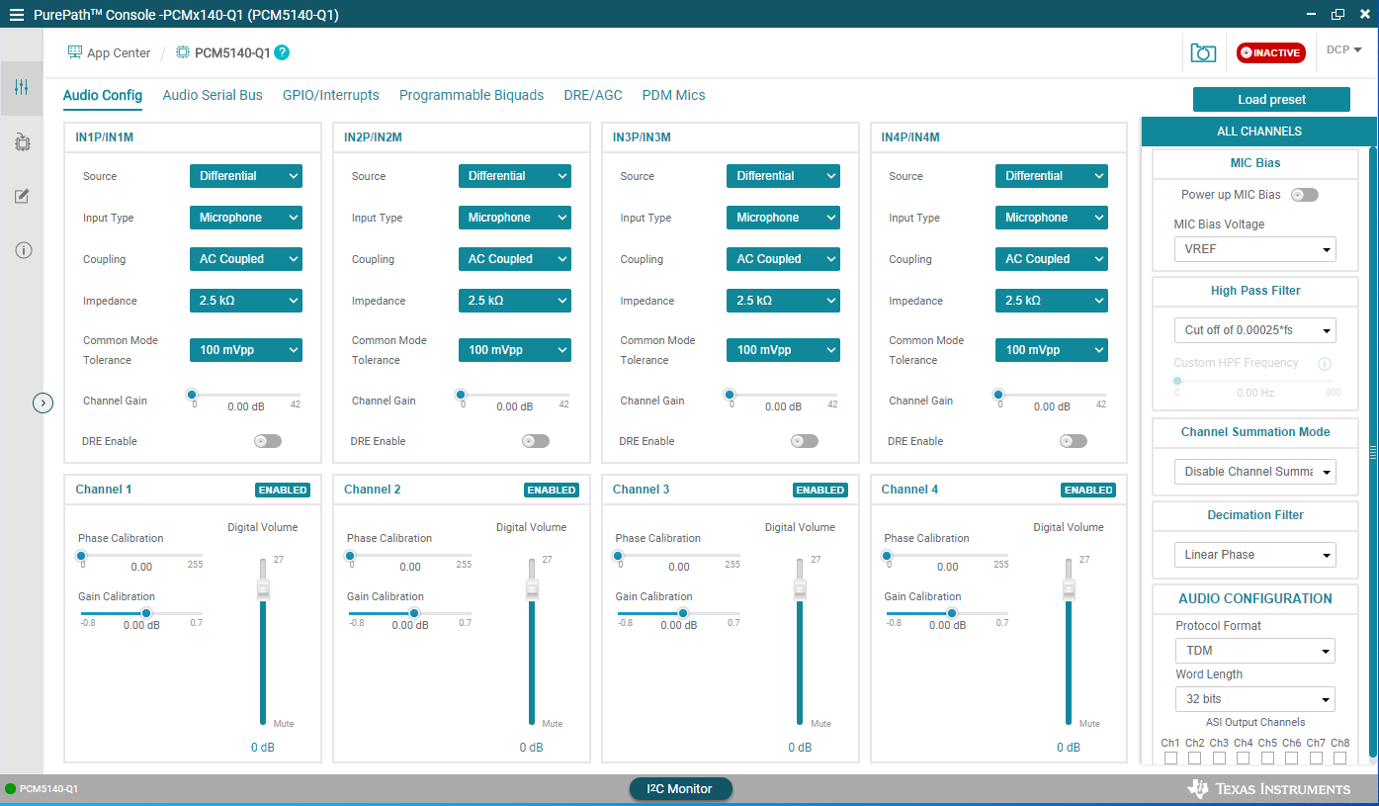
Task: Expand the Protocol Format TDM dropdown
Action: (1254, 651)
